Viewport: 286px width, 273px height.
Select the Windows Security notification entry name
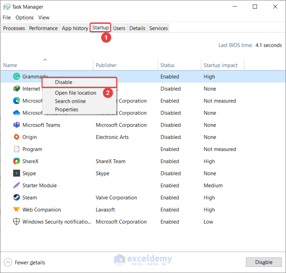(56, 222)
